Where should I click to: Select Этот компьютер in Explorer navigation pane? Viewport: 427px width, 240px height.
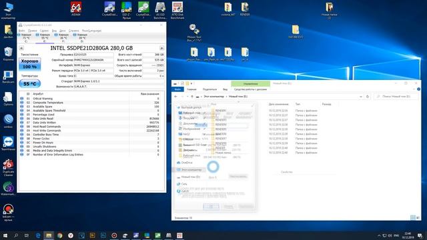pyautogui.click(x=191, y=170)
